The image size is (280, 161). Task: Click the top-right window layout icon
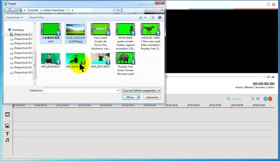(268, 4)
